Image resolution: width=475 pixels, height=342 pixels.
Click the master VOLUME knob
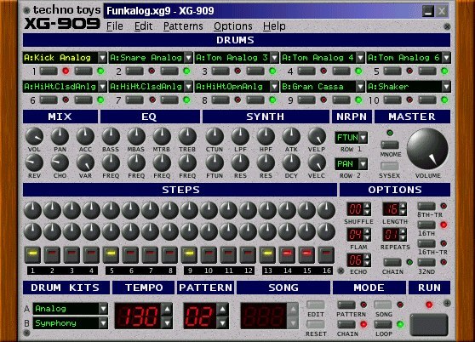pyautogui.click(x=427, y=149)
